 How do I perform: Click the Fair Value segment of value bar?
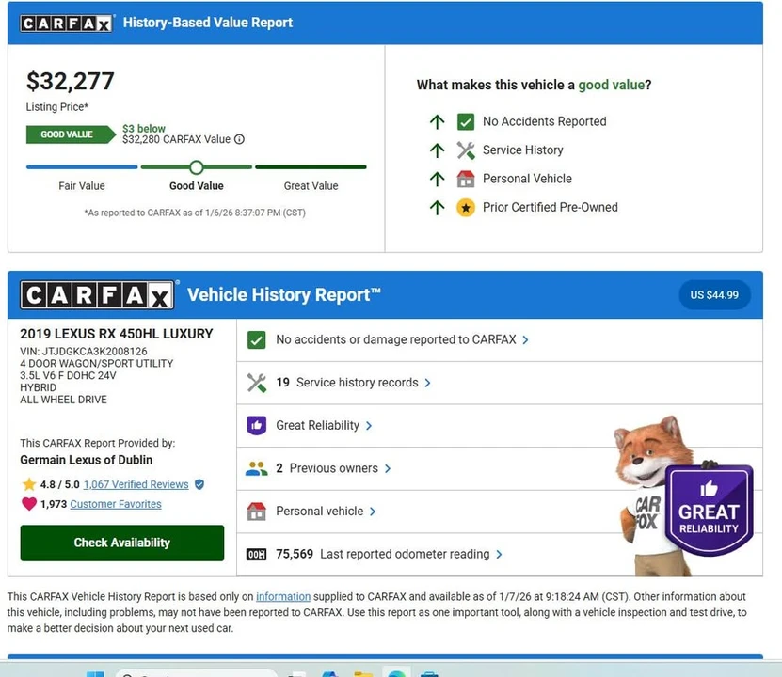pyautogui.click(x=82, y=167)
